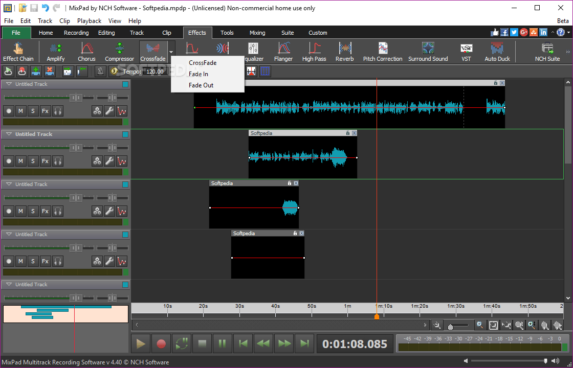The image size is (573, 368).
Task: Toggle headphone monitoring on the top track
Action: coord(58,110)
